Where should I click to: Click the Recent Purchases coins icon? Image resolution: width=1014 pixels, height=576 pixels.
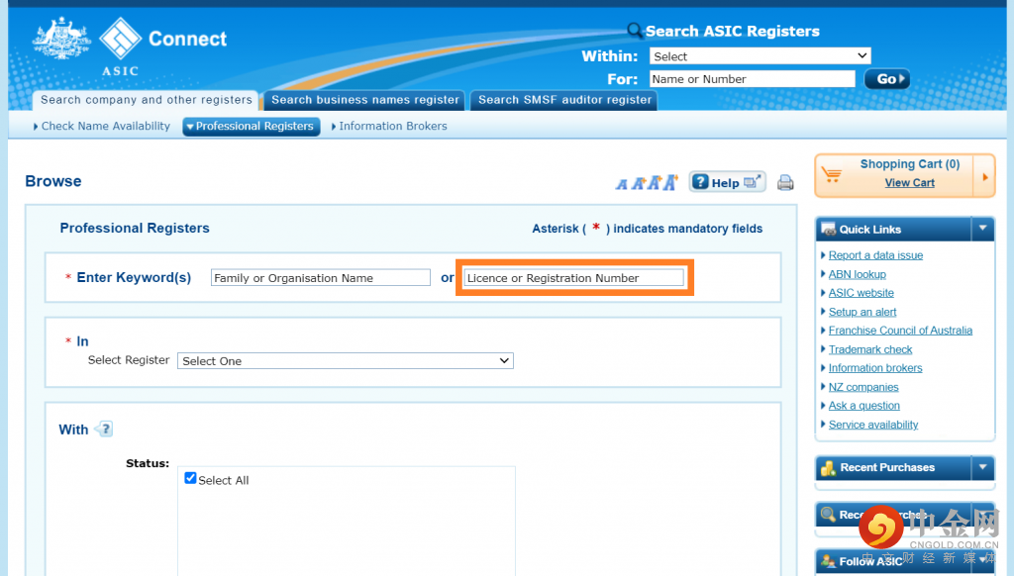(829, 467)
